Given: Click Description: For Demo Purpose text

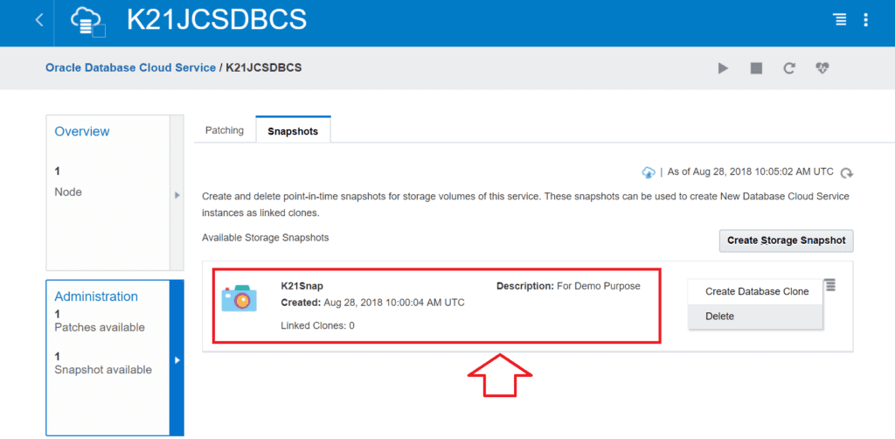Looking at the screenshot, I should (568, 286).
